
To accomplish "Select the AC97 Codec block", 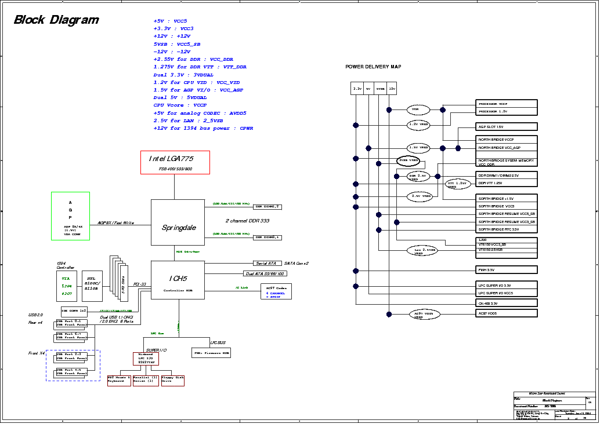I will pyautogui.click(x=276, y=291).
